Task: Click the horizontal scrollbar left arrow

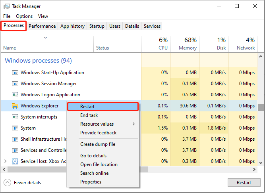Action: 4,169
